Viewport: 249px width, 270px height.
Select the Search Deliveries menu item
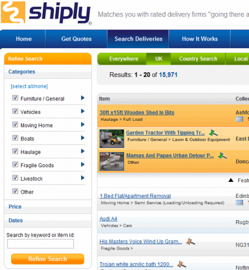coord(139,39)
